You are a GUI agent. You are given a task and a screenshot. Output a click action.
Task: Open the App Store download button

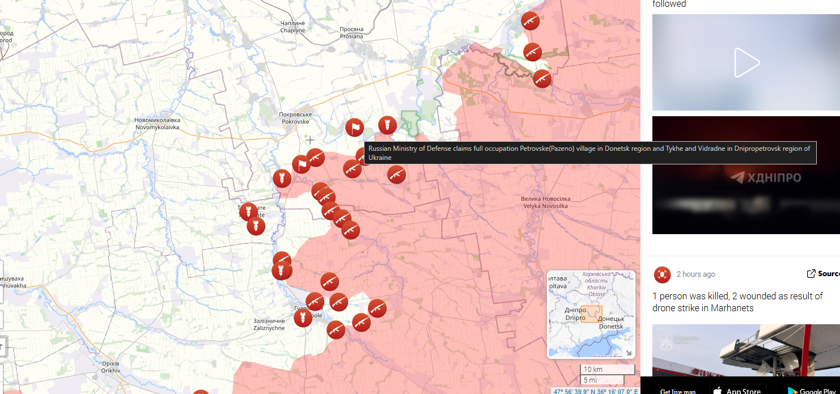738,391
